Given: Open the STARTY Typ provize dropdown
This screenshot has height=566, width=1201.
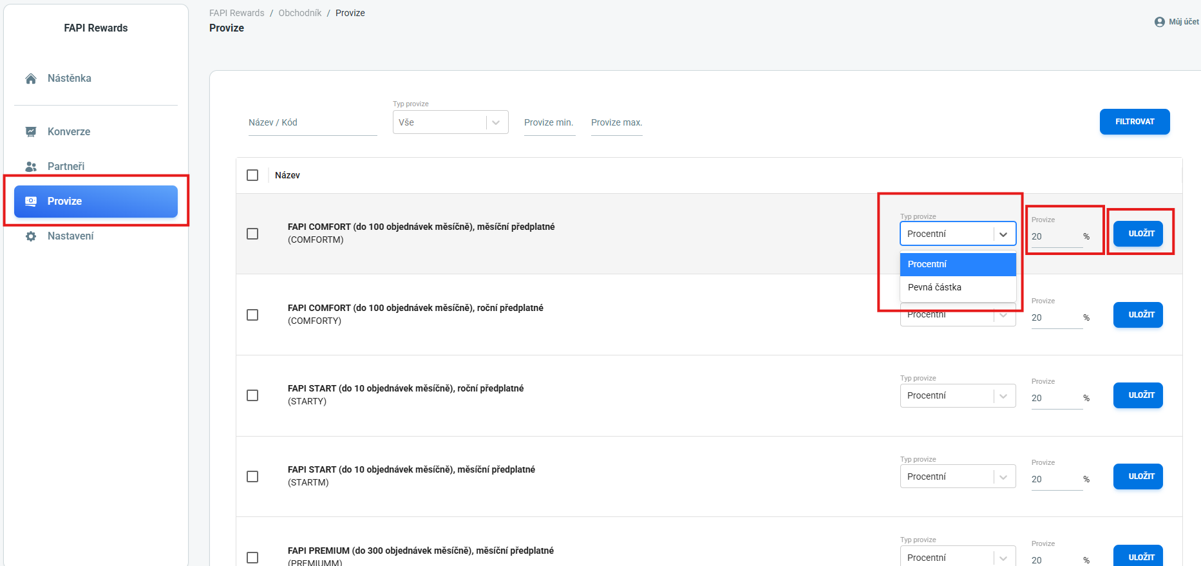Looking at the screenshot, I should pos(958,395).
